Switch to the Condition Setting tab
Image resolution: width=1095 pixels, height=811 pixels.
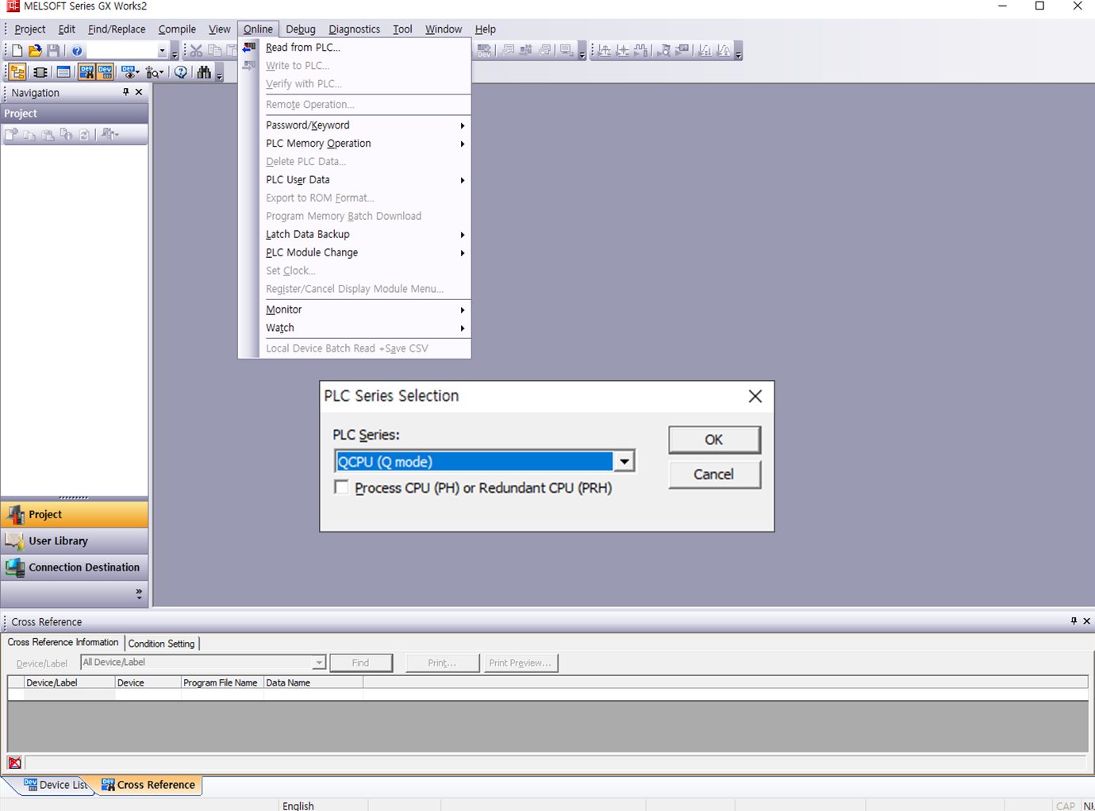coord(161,644)
